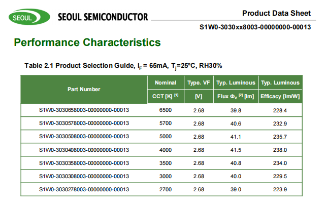Image resolution: width=327 pixels, height=210 pixels.
Task: Click the 6500 CCT value cell
Action: click(166, 110)
